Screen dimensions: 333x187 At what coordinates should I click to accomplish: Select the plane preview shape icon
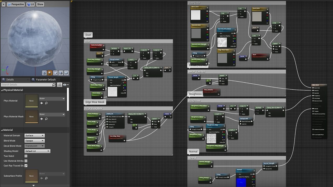tap(55, 73)
